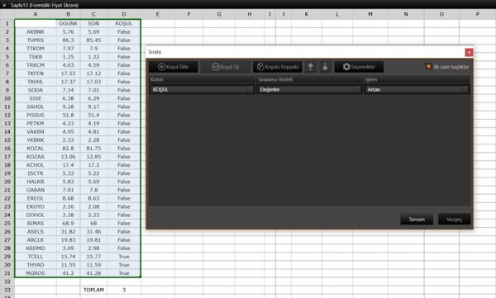Image resolution: width=496 pixels, height=298 pixels.
Task: Close the Sayfa13 tab with X icon
Action: point(4,5)
